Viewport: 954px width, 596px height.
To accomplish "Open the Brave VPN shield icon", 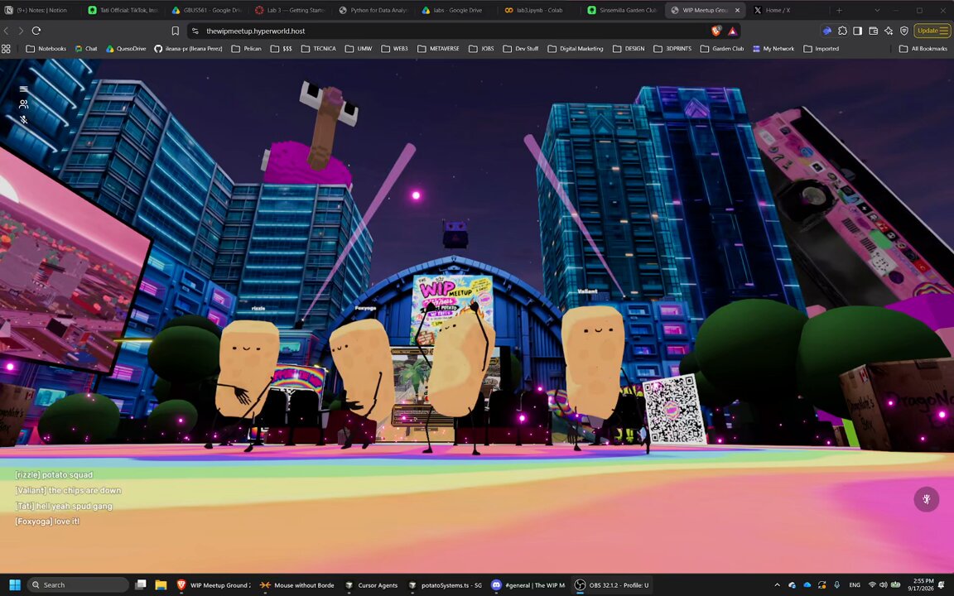I will click(904, 31).
